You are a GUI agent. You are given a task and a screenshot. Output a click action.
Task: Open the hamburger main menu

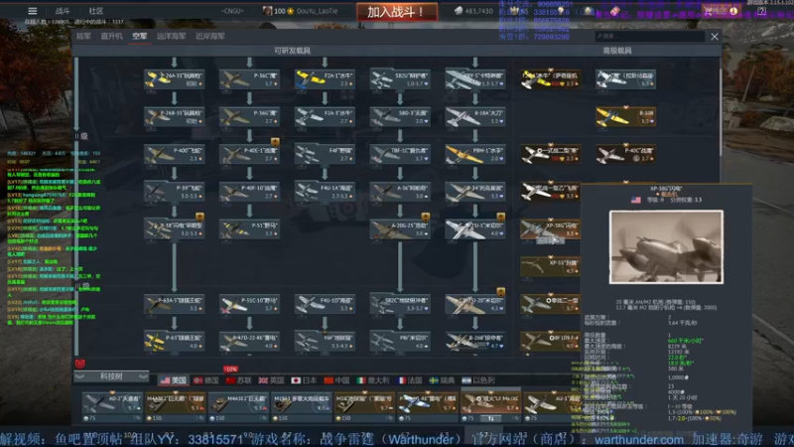pyautogui.click(x=33, y=11)
